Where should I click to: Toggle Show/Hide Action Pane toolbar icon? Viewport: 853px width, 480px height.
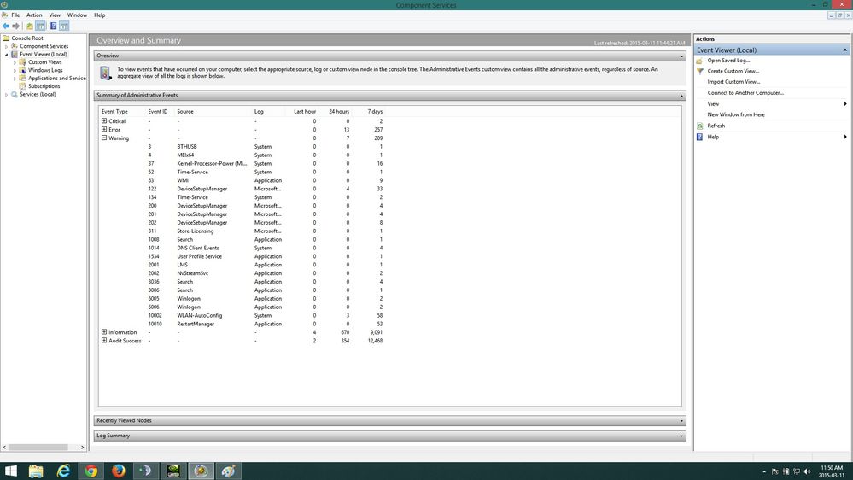pos(64,26)
